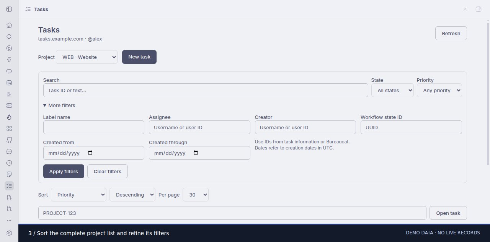
Task: Click the 'DEMO DATA · NO LIVE RECORDS' text
Action: point(443,233)
